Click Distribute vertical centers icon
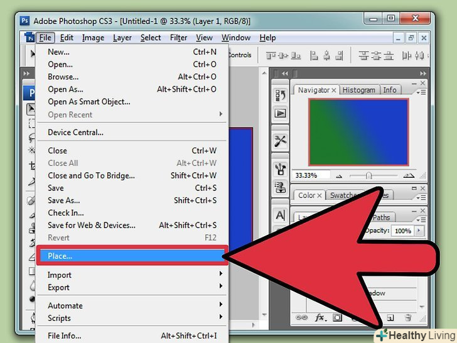 click(x=376, y=55)
